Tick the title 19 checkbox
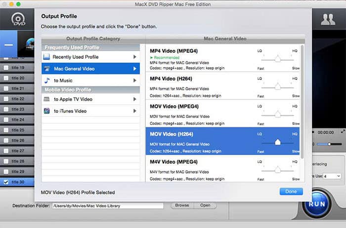Viewport: 346px width, 228px height. pyautogui.click(x=6, y=68)
